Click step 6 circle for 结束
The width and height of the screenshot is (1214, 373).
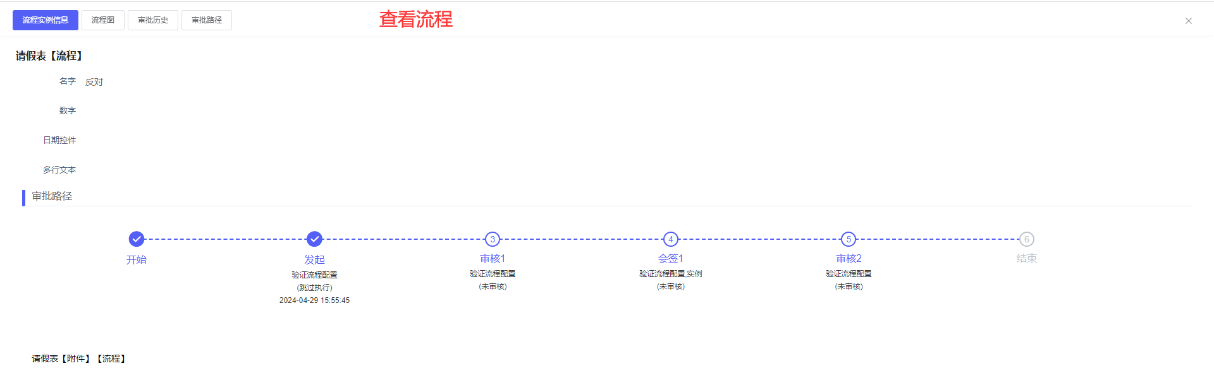1027,239
